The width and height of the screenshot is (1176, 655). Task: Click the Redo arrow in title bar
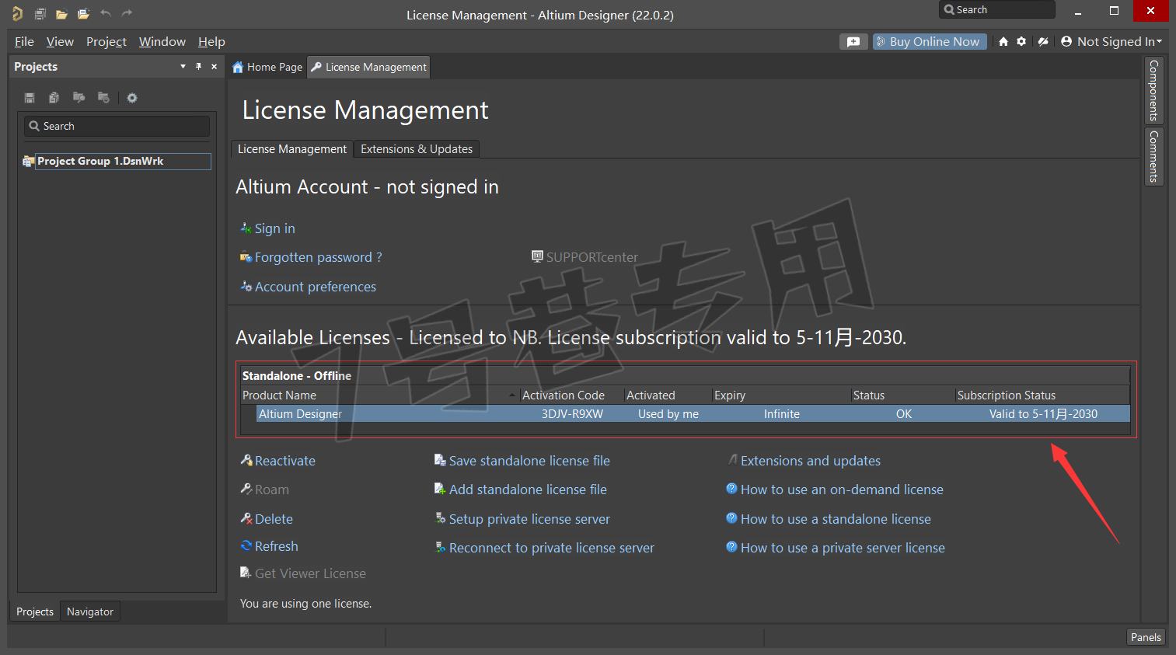tap(127, 13)
